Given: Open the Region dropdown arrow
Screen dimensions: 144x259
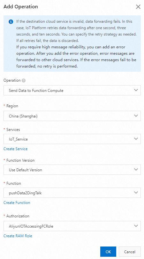Looking at the screenshot, I should click(136, 116).
